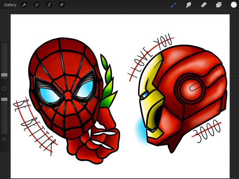Adjust the brush size slider handle

click(4, 75)
